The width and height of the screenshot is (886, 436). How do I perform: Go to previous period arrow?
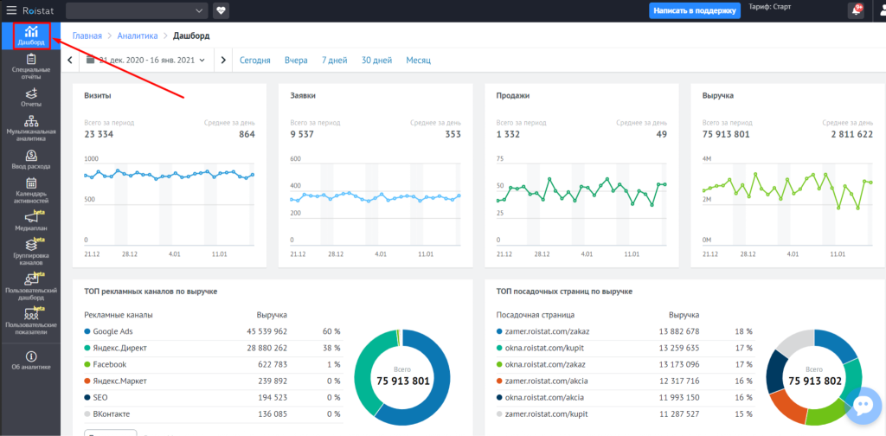[69, 60]
